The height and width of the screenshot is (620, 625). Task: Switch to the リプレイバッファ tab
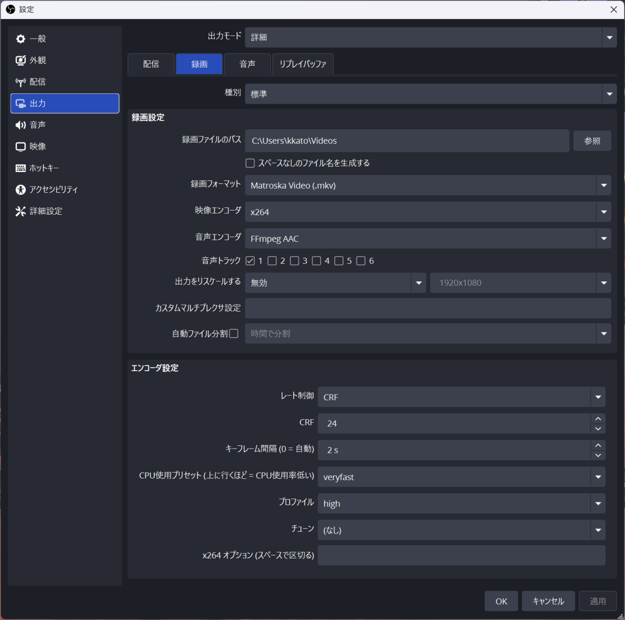click(x=303, y=64)
